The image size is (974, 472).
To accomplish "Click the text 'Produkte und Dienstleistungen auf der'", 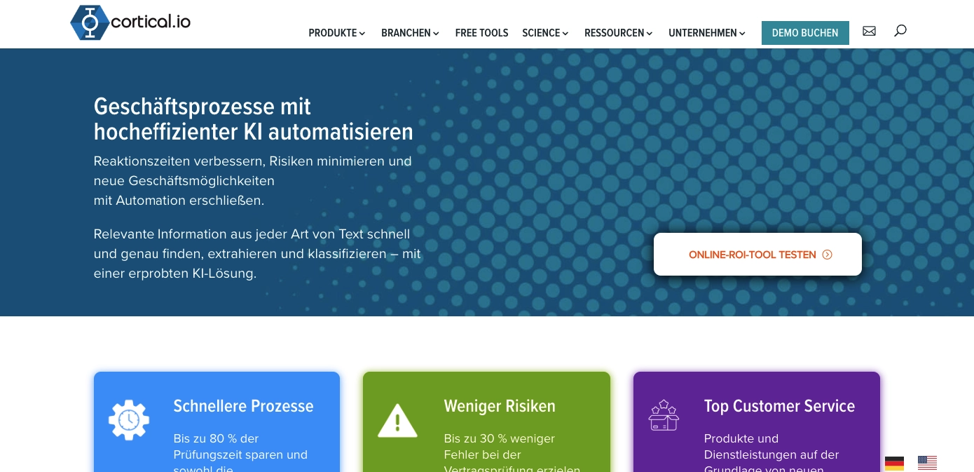I will coord(771,446).
